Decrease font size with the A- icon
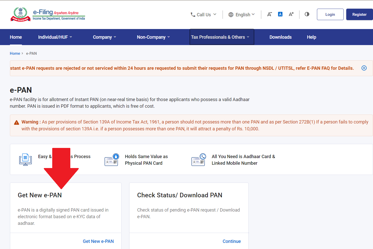373x249 pixels. coord(269,15)
